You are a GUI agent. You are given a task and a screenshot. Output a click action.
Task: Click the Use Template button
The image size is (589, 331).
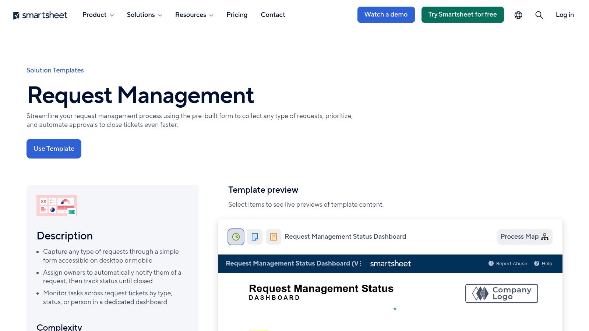[54, 149]
